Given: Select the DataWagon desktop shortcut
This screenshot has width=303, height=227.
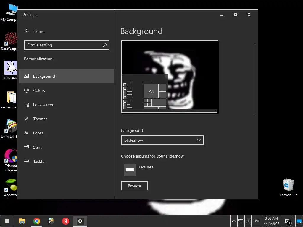Looking at the screenshot, I should click(9, 41).
